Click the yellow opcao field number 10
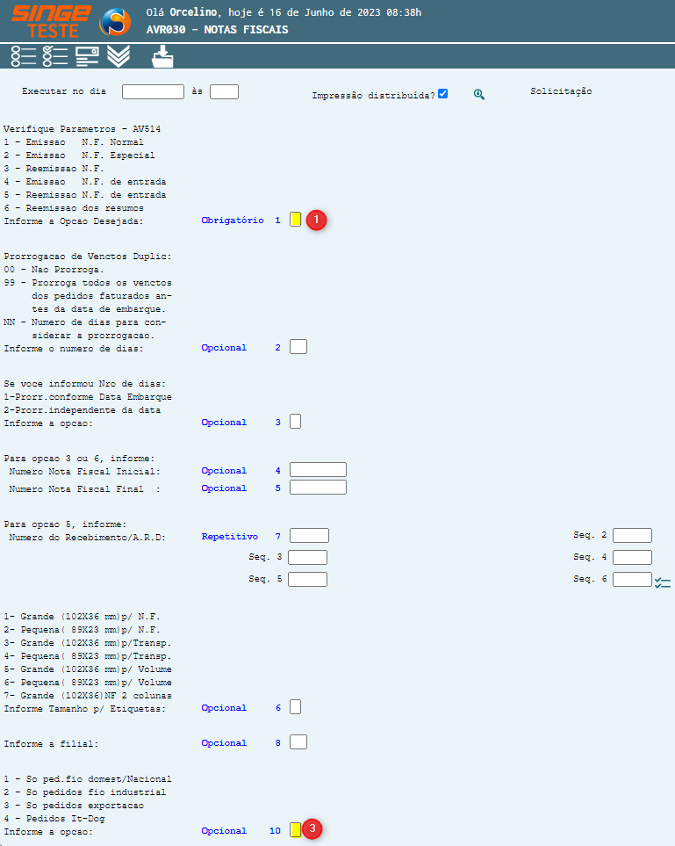The height and width of the screenshot is (846, 675). click(x=296, y=830)
